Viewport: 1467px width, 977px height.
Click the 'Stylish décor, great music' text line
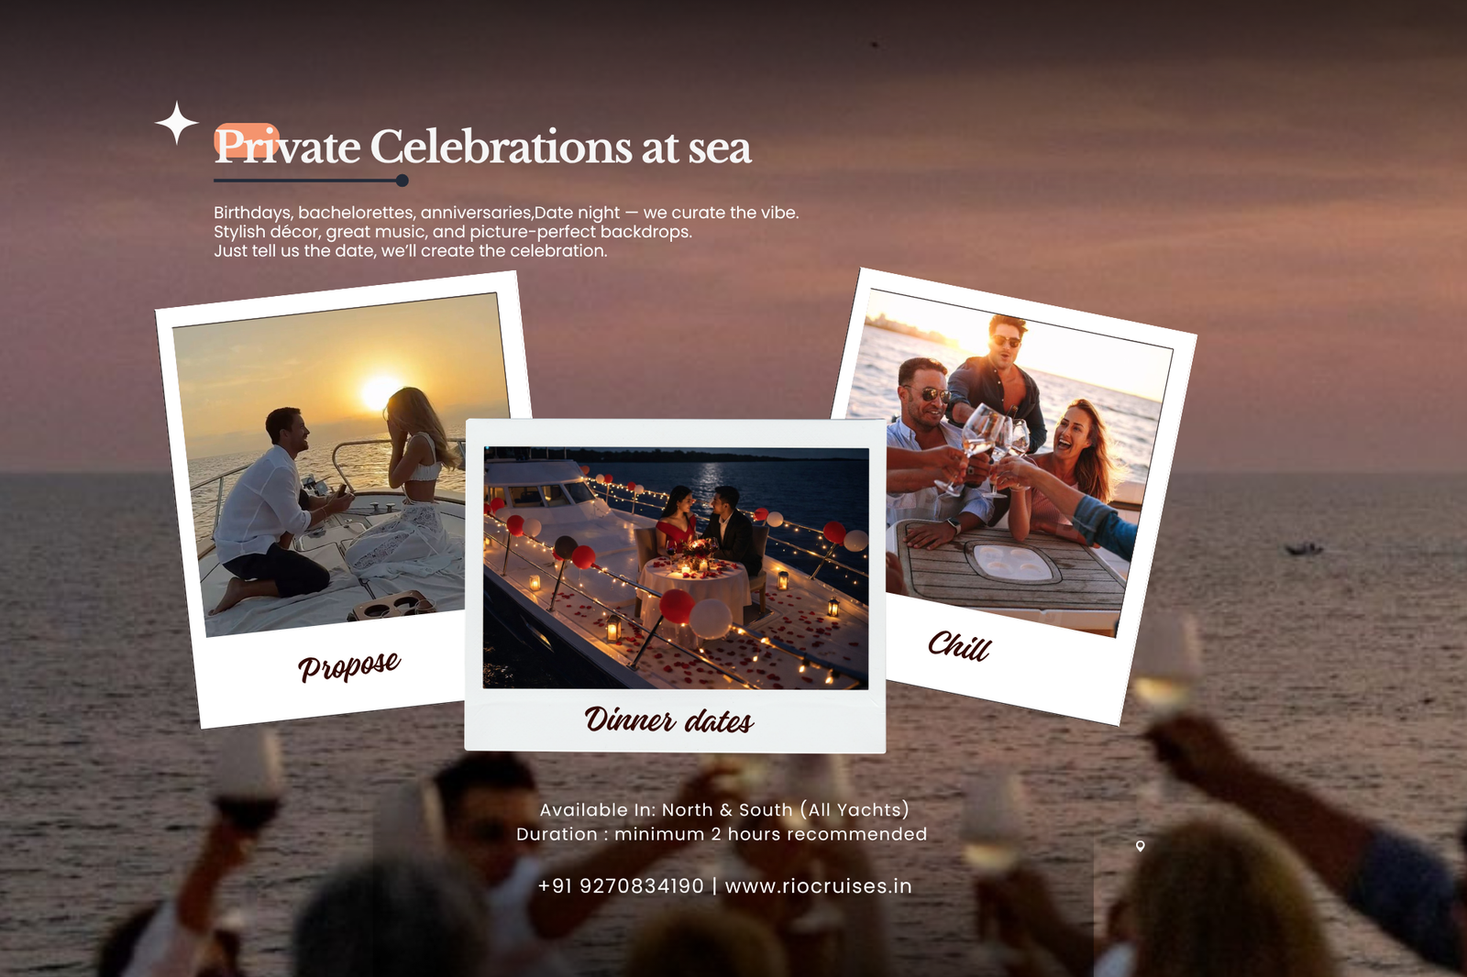click(453, 232)
